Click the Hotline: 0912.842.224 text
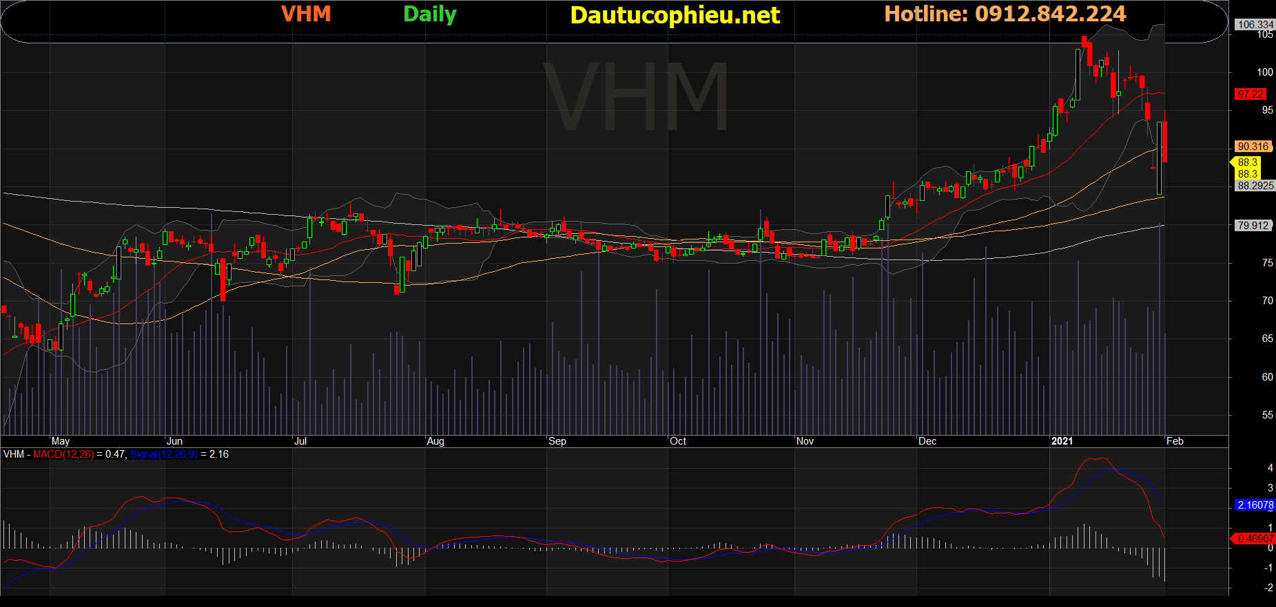This screenshot has height=607, width=1276. pos(1005,14)
